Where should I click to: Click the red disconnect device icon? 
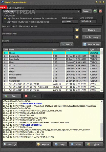coord(100,11)
